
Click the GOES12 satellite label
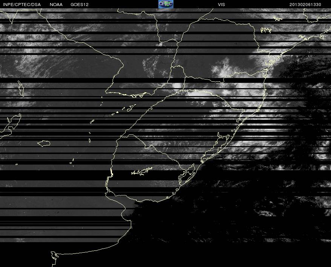click(80, 5)
